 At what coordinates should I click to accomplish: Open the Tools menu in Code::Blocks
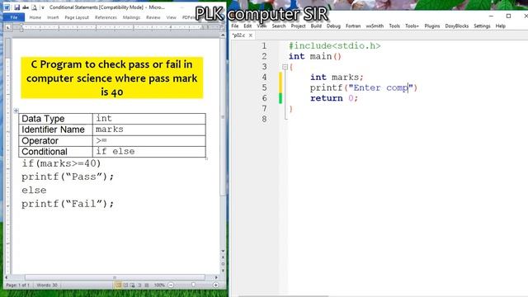[394, 26]
